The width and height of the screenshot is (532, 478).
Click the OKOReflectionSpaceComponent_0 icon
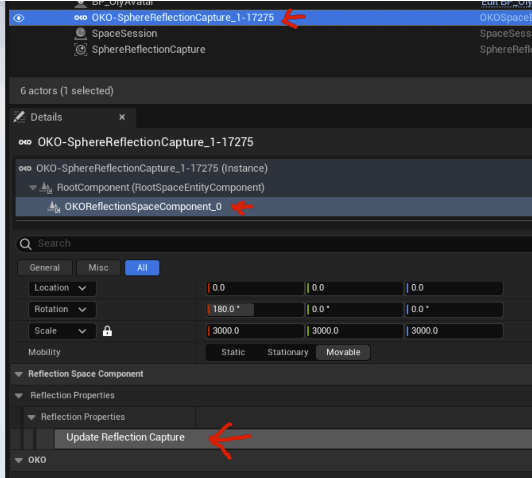[x=54, y=207]
